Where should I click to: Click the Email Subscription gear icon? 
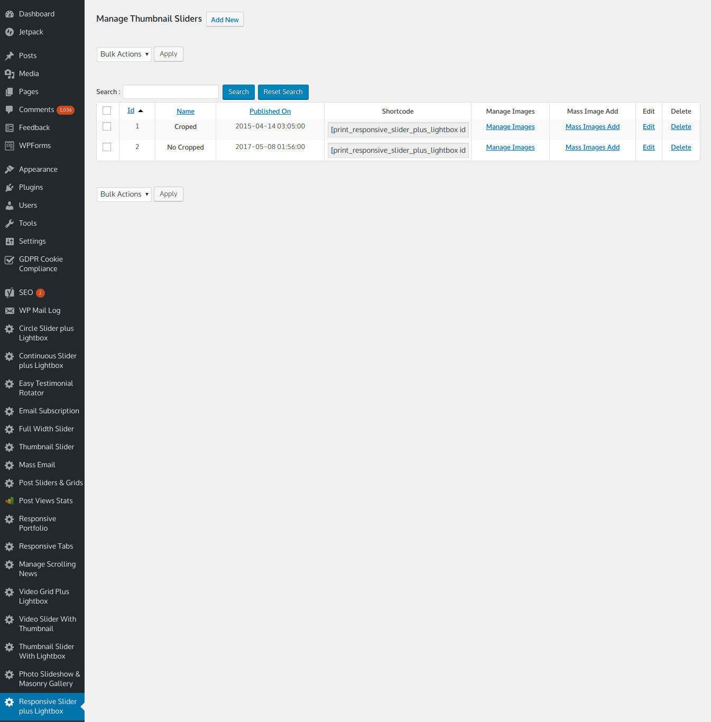pos(10,411)
